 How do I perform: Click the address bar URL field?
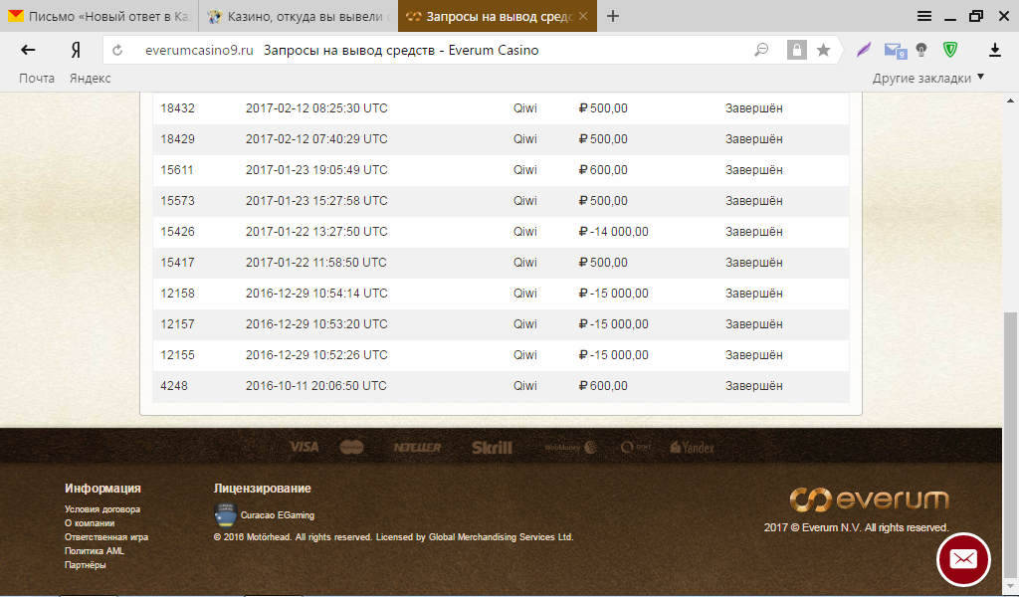tap(448, 50)
